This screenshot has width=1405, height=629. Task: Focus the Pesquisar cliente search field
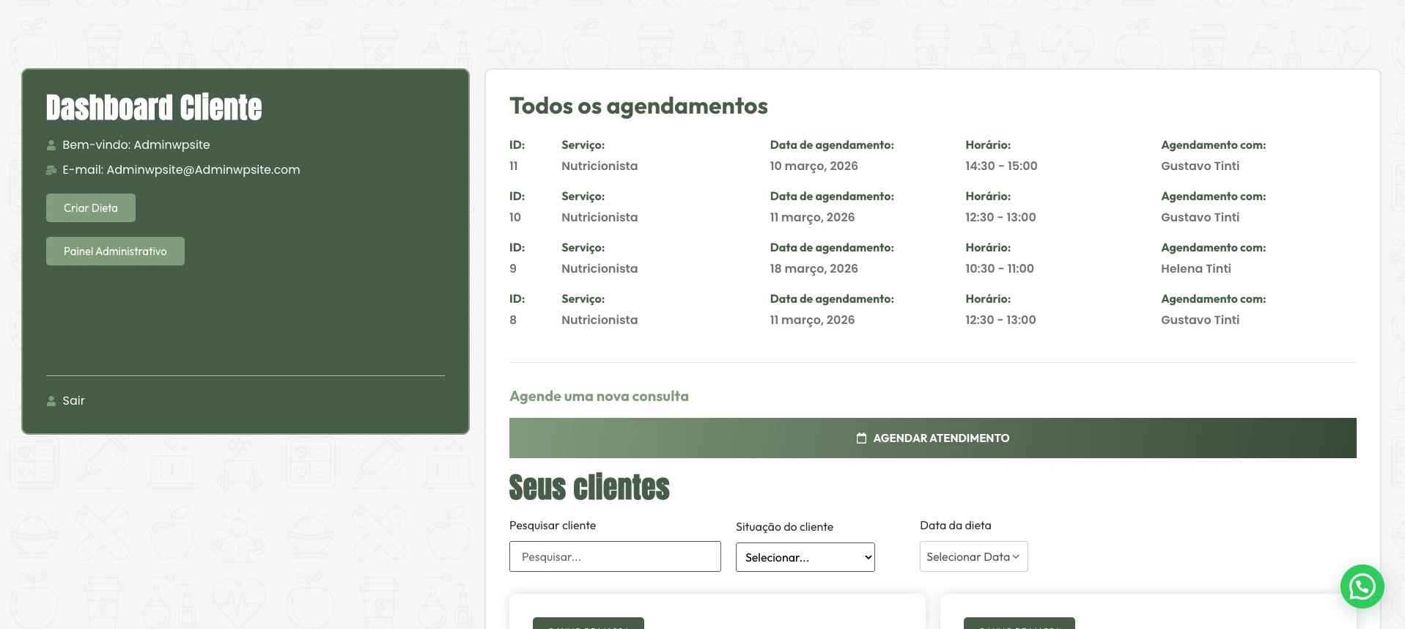tap(615, 556)
